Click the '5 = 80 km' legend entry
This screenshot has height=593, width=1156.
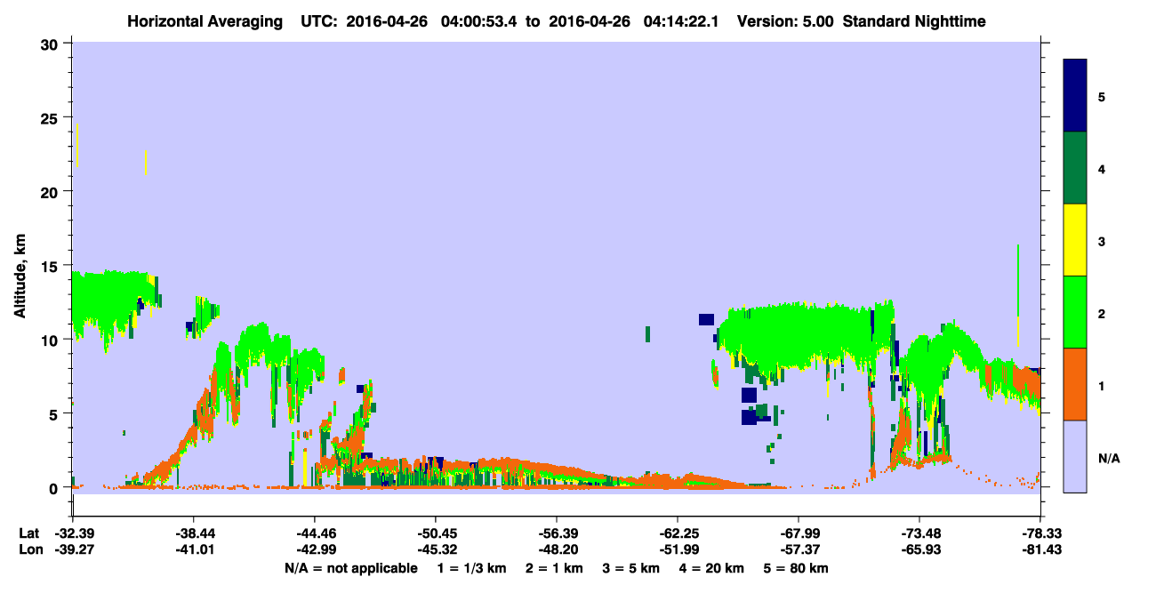(x=797, y=568)
